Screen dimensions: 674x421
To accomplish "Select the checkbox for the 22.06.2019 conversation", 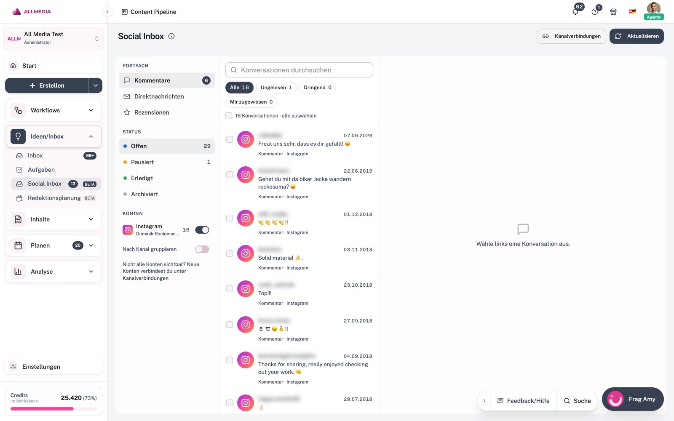I will point(230,175).
